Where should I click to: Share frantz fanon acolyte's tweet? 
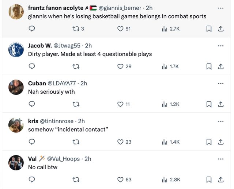(220, 29)
